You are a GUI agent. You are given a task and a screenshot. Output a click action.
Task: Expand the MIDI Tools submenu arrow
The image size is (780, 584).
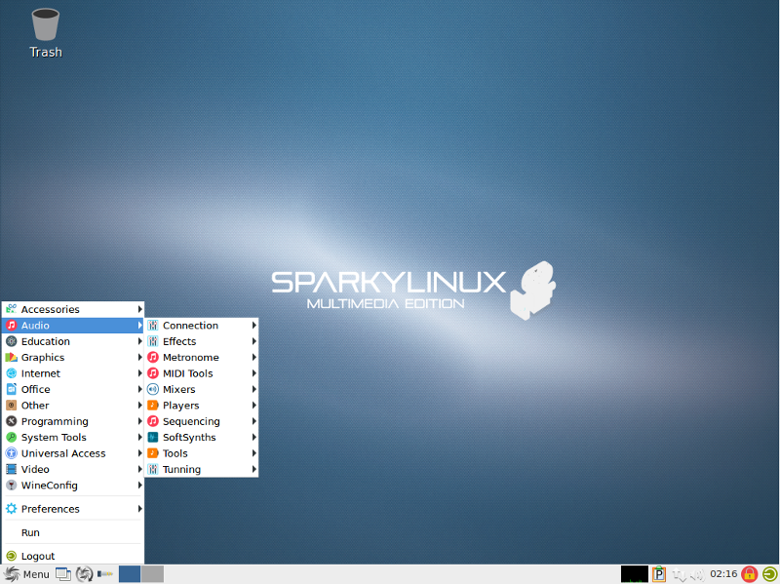pyautogui.click(x=253, y=373)
